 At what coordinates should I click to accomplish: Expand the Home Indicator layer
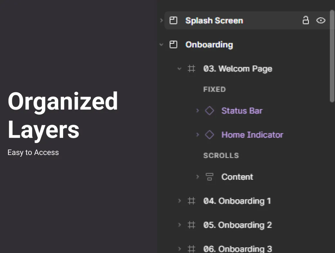pyautogui.click(x=198, y=135)
